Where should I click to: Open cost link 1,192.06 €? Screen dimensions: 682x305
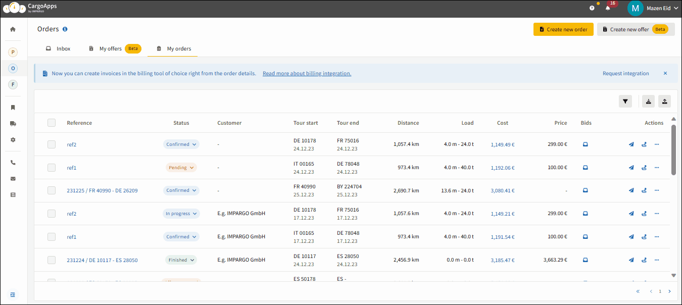[x=503, y=168]
